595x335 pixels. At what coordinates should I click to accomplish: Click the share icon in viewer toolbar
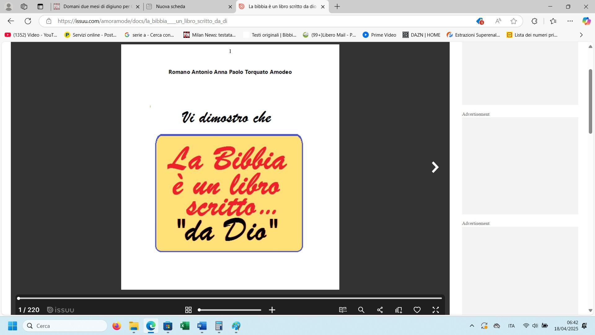380,310
